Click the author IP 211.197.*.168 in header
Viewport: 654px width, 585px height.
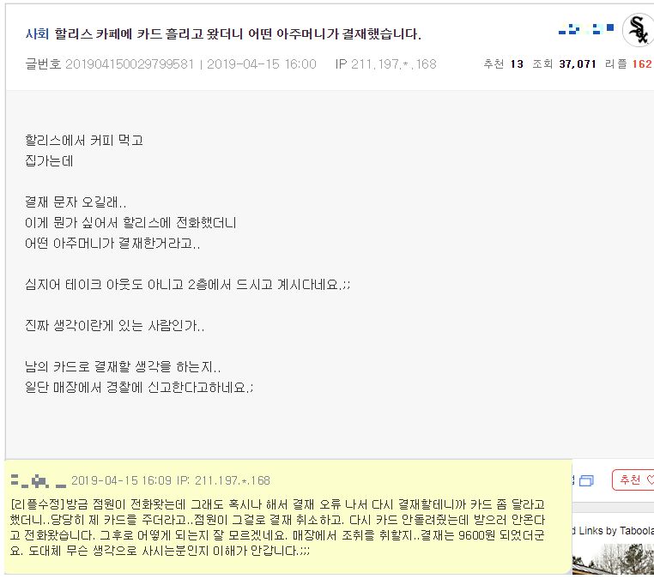pos(386,63)
